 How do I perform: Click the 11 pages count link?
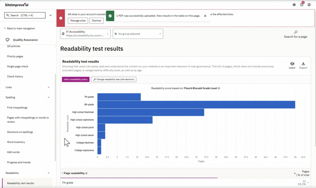tap(304, 181)
